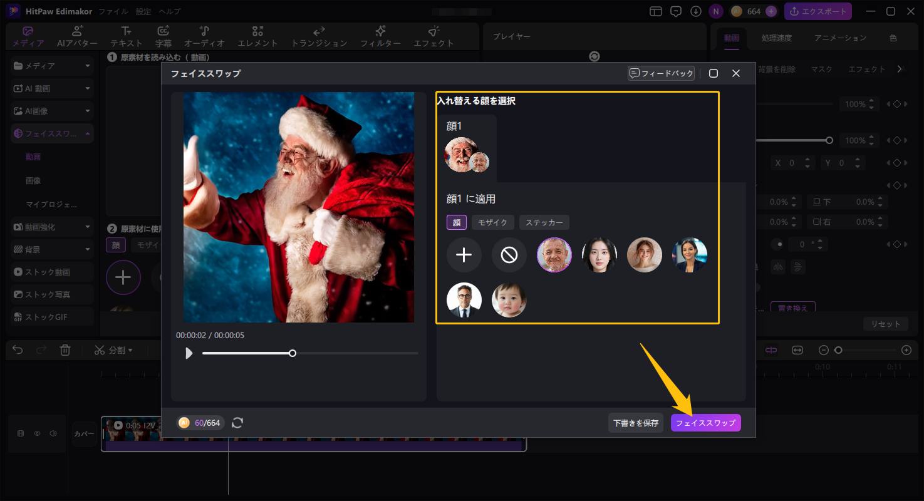Play the face swap preview video
This screenshot has height=501, width=924.
189,353
